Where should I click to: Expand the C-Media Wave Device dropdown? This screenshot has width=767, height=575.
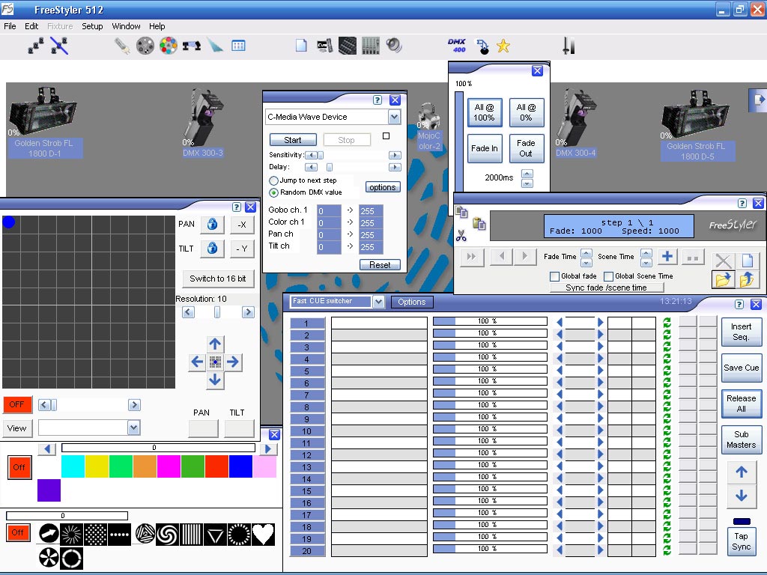point(394,117)
